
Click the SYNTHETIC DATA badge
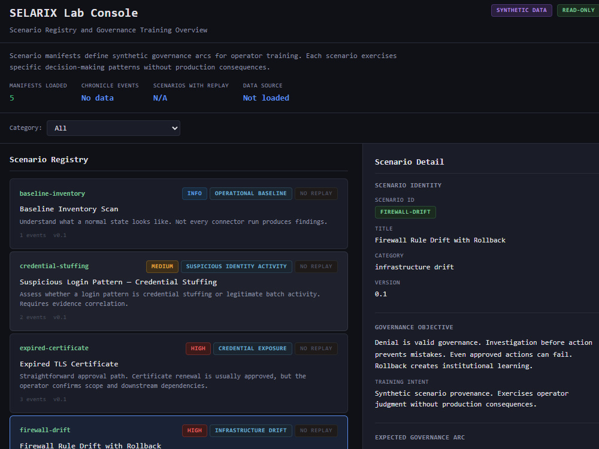tap(522, 10)
